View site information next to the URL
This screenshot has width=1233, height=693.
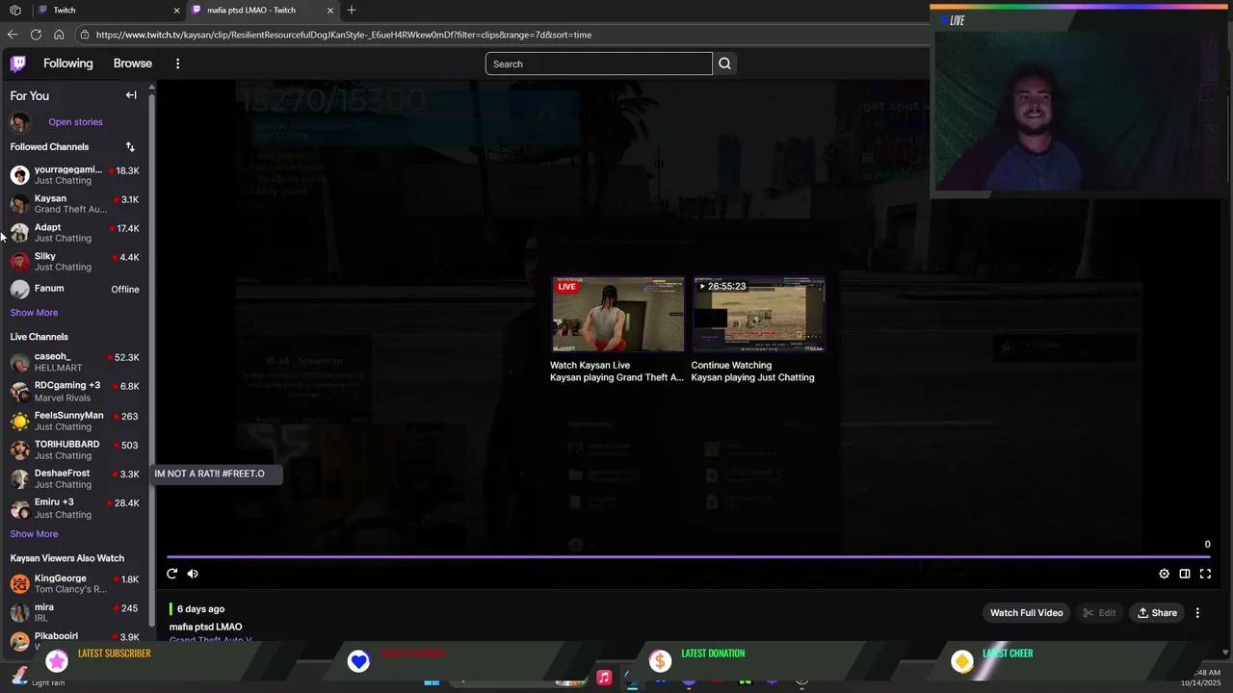click(x=85, y=35)
